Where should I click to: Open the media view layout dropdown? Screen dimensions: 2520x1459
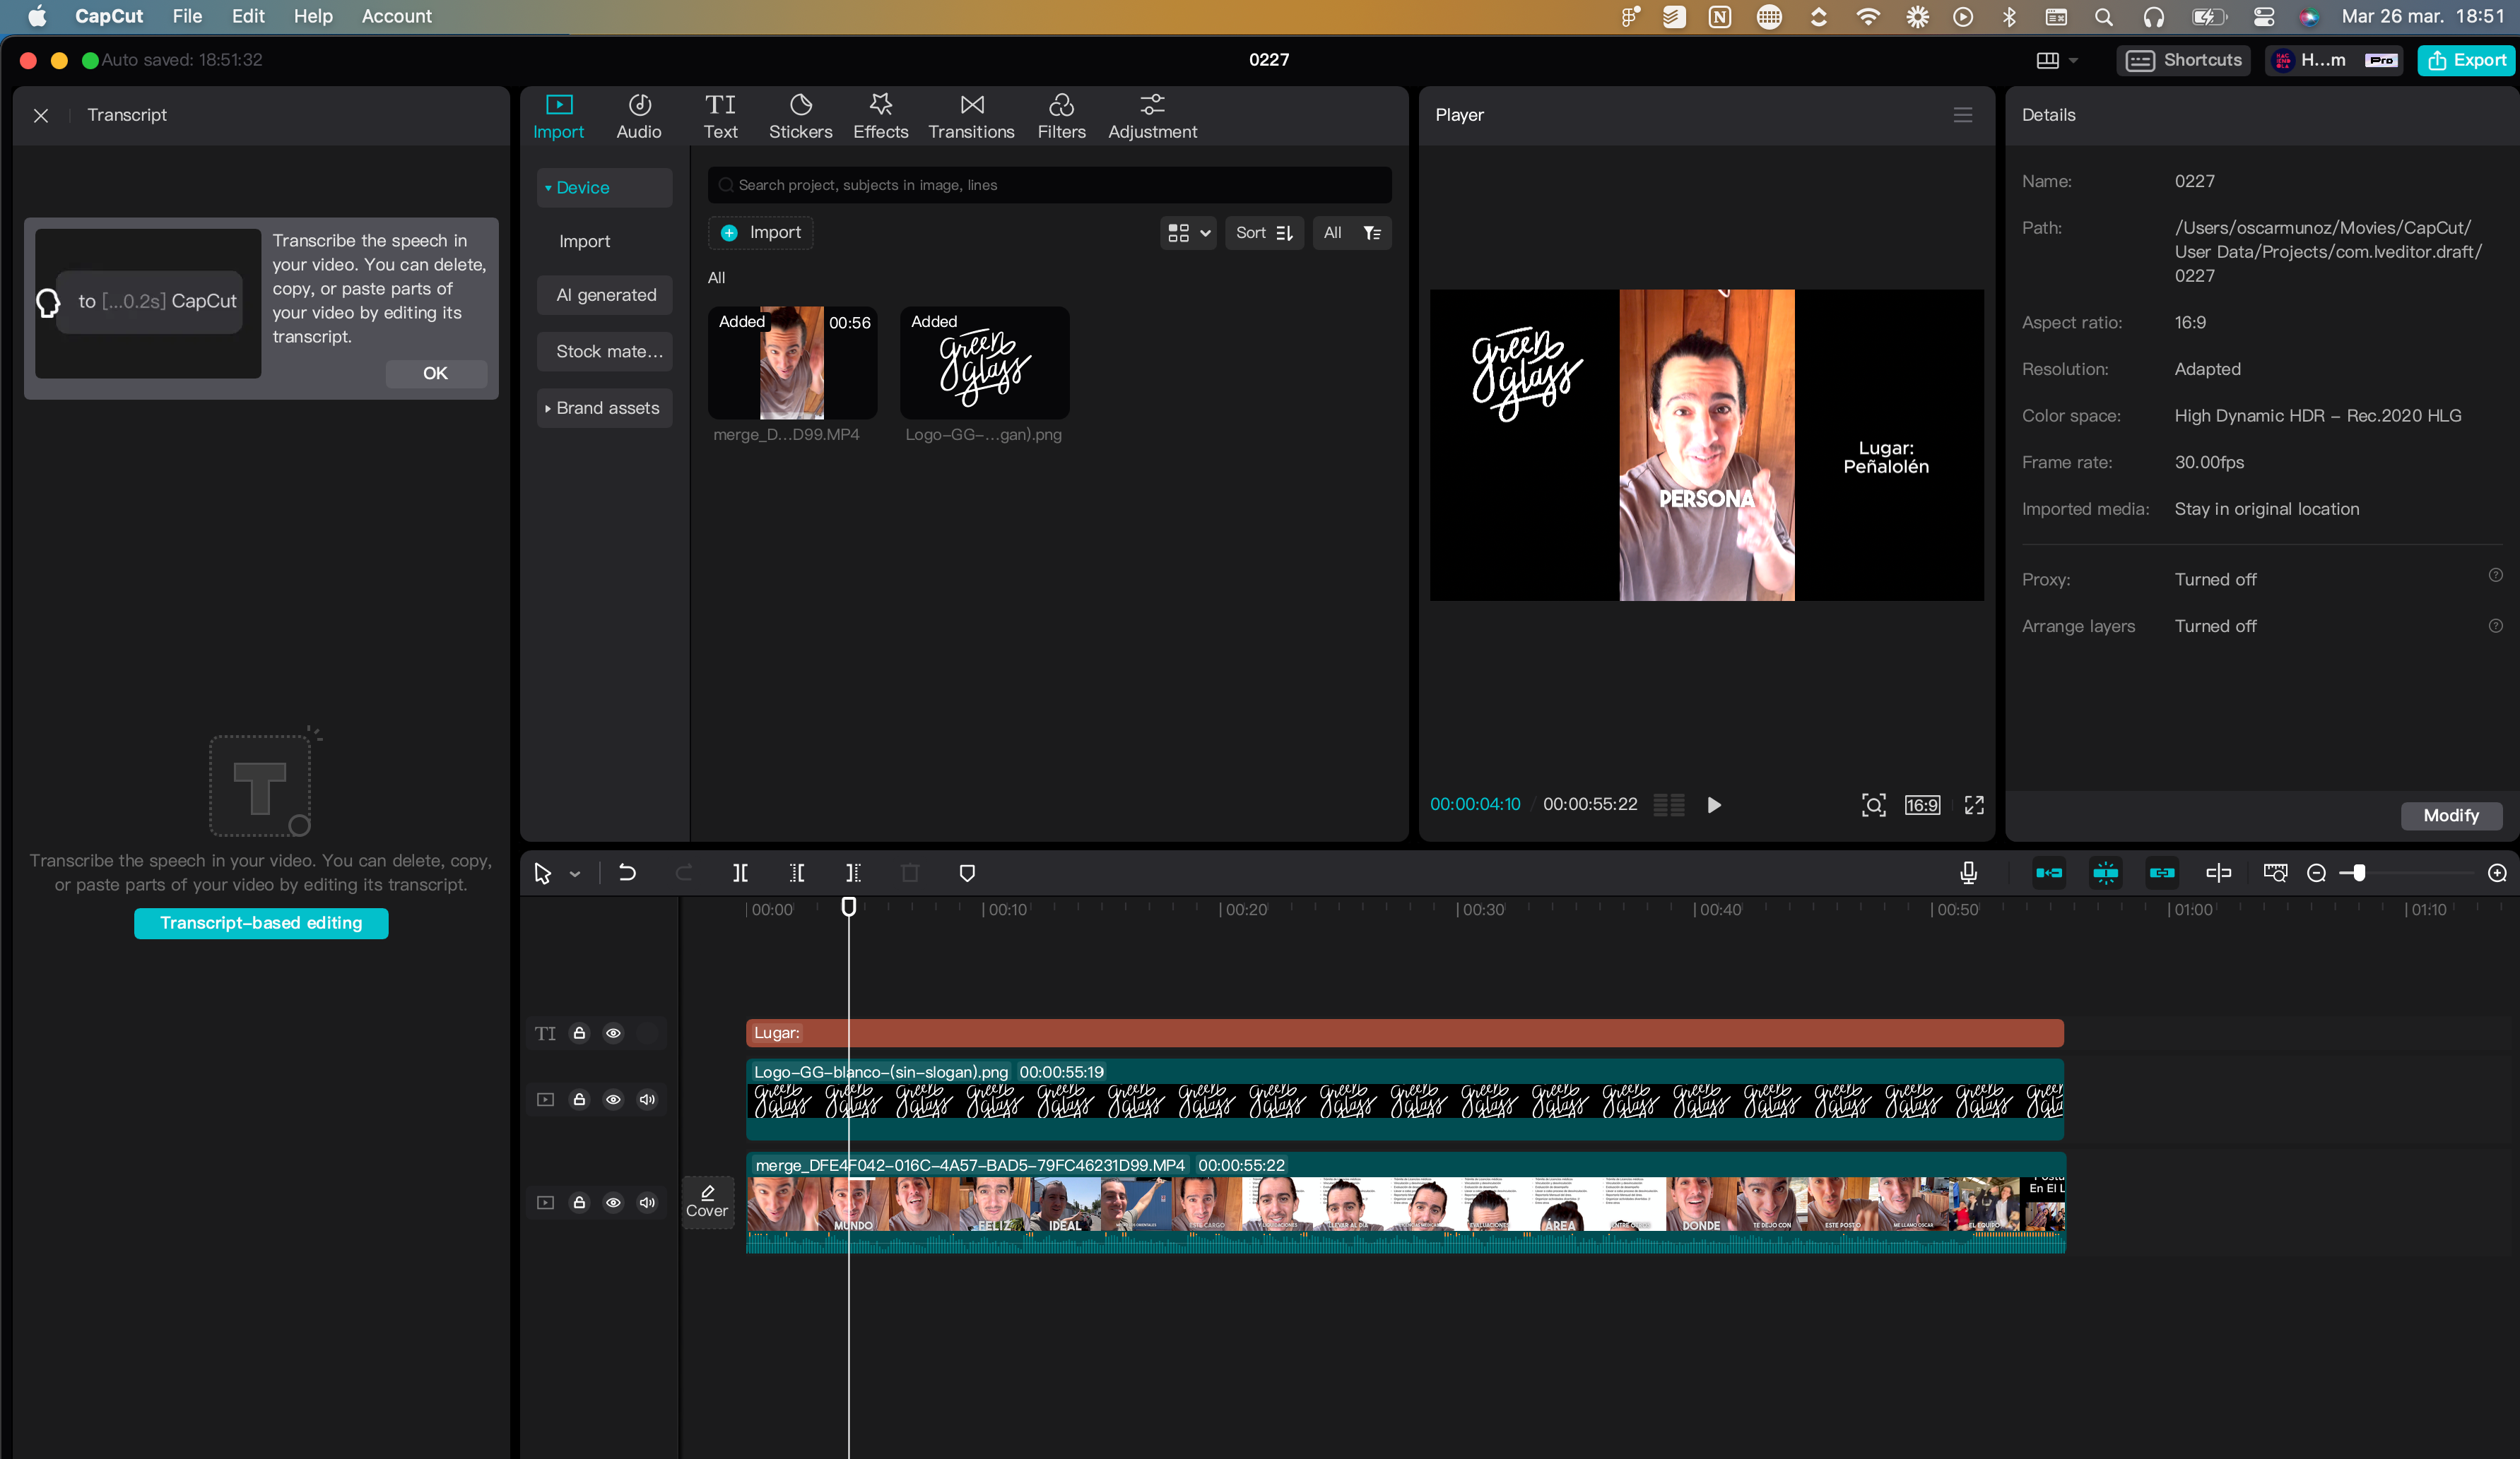(x=1187, y=233)
